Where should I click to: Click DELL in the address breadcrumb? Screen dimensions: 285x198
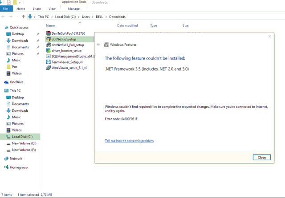tap(99, 17)
